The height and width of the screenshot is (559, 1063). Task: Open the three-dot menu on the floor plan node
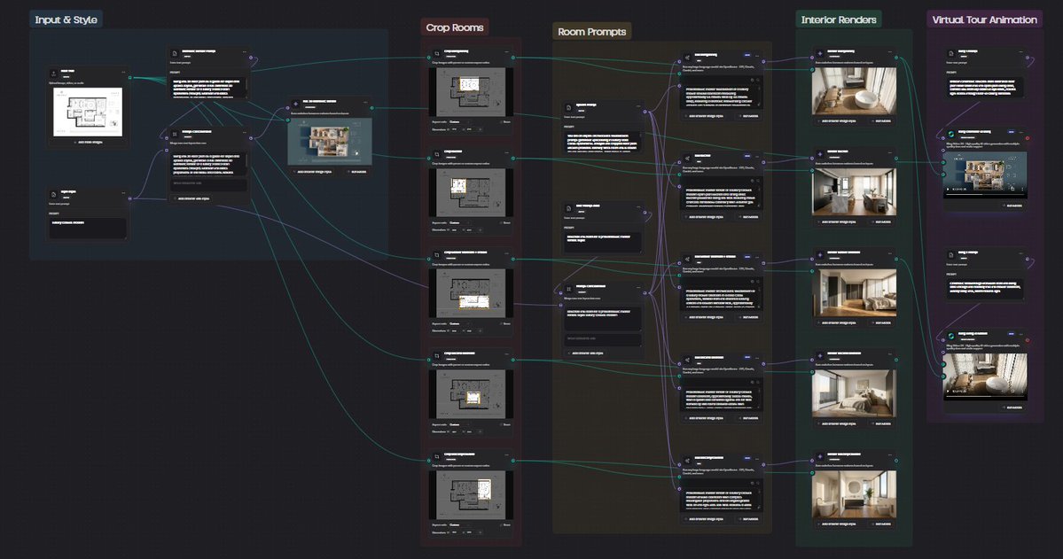(x=123, y=73)
